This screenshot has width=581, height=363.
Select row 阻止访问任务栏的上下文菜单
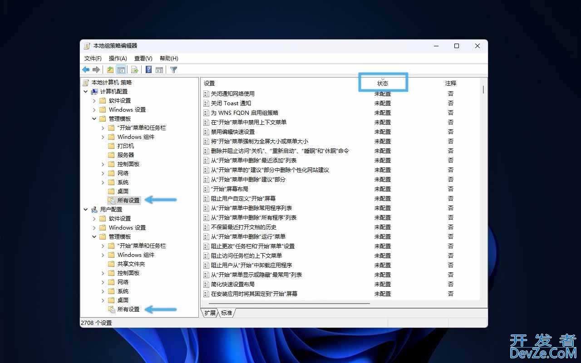pos(341,256)
